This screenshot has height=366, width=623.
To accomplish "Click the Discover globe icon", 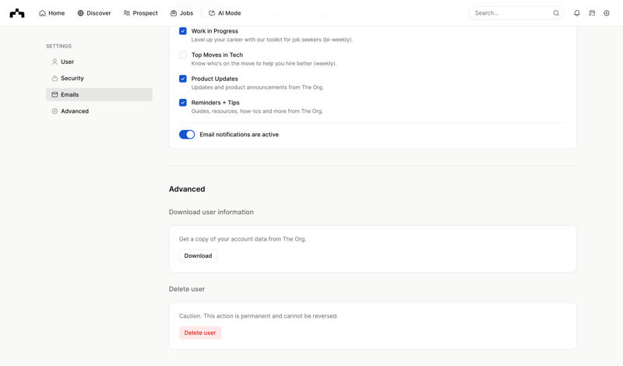I will [81, 13].
